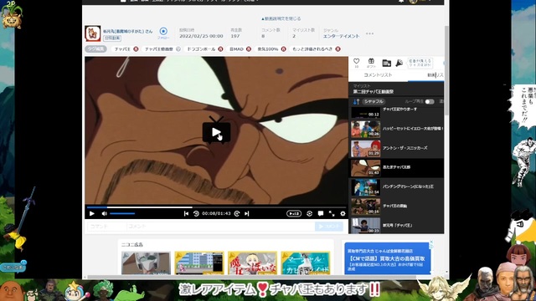Click the command input field
Viewport: 536px width, 301px height.
pos(106,227)
